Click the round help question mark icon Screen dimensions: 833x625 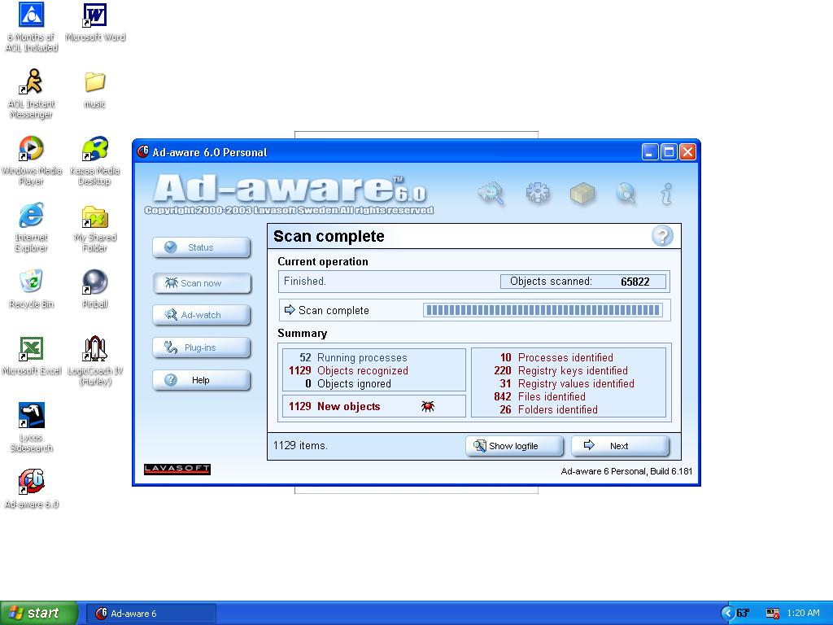[x=662, y=236]
